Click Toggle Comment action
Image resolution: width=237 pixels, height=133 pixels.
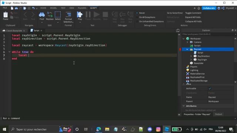(x=193, y=13)
